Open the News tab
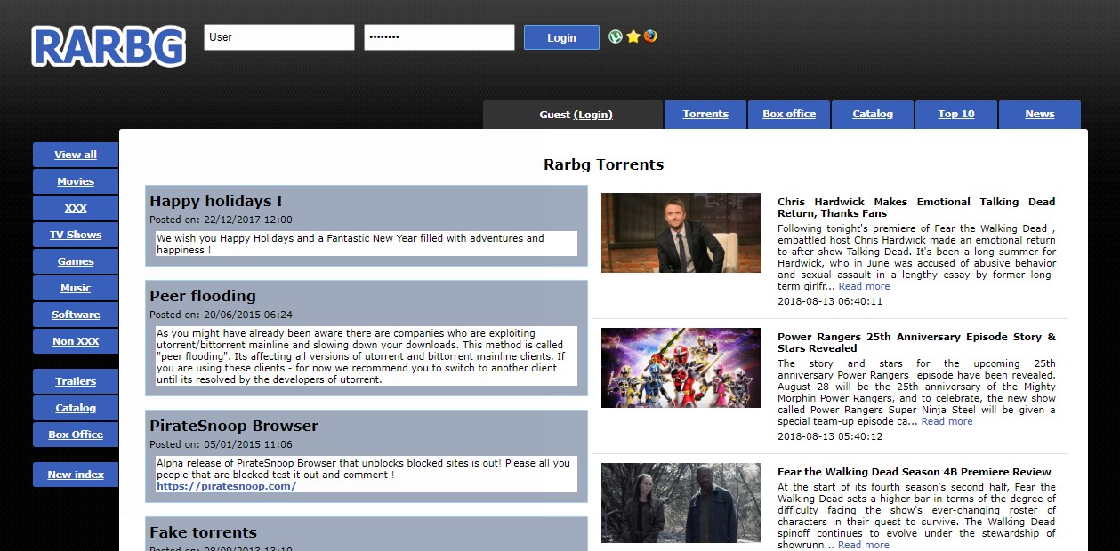The image size is (1120, 551). [x=1040, y=115]
